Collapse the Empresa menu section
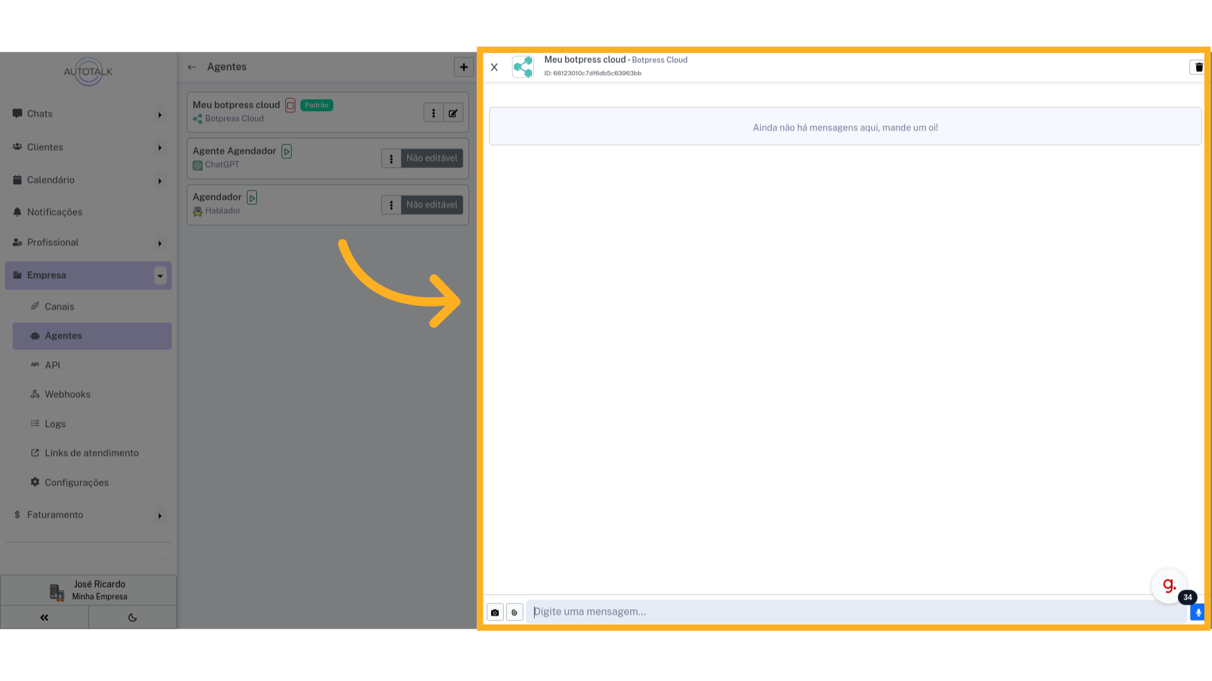Image resolution: width=1212 pixels, height=681 pixels. [x=160, y=276]
